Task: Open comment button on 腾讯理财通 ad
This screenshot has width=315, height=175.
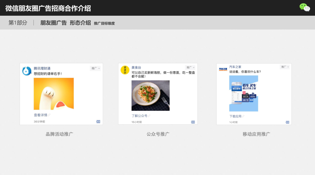Action: point(98,122)
